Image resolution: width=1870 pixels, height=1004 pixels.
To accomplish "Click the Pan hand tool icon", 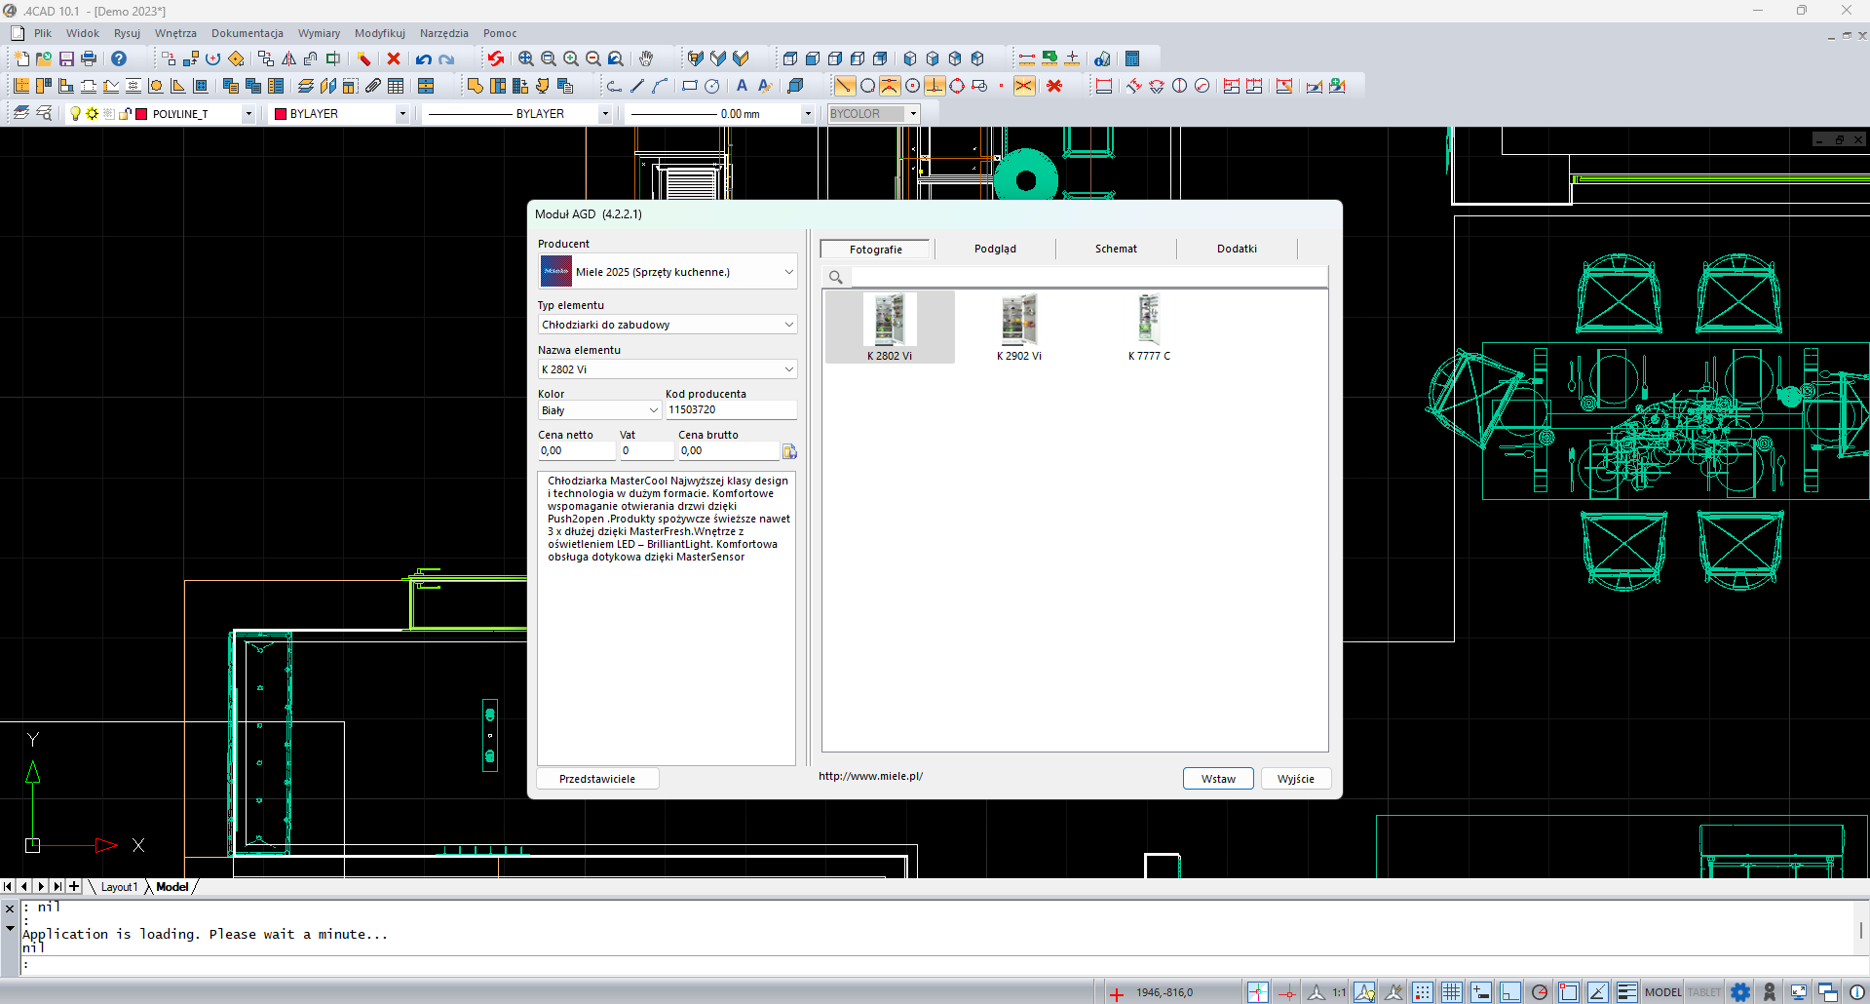I will pos(646,59).
